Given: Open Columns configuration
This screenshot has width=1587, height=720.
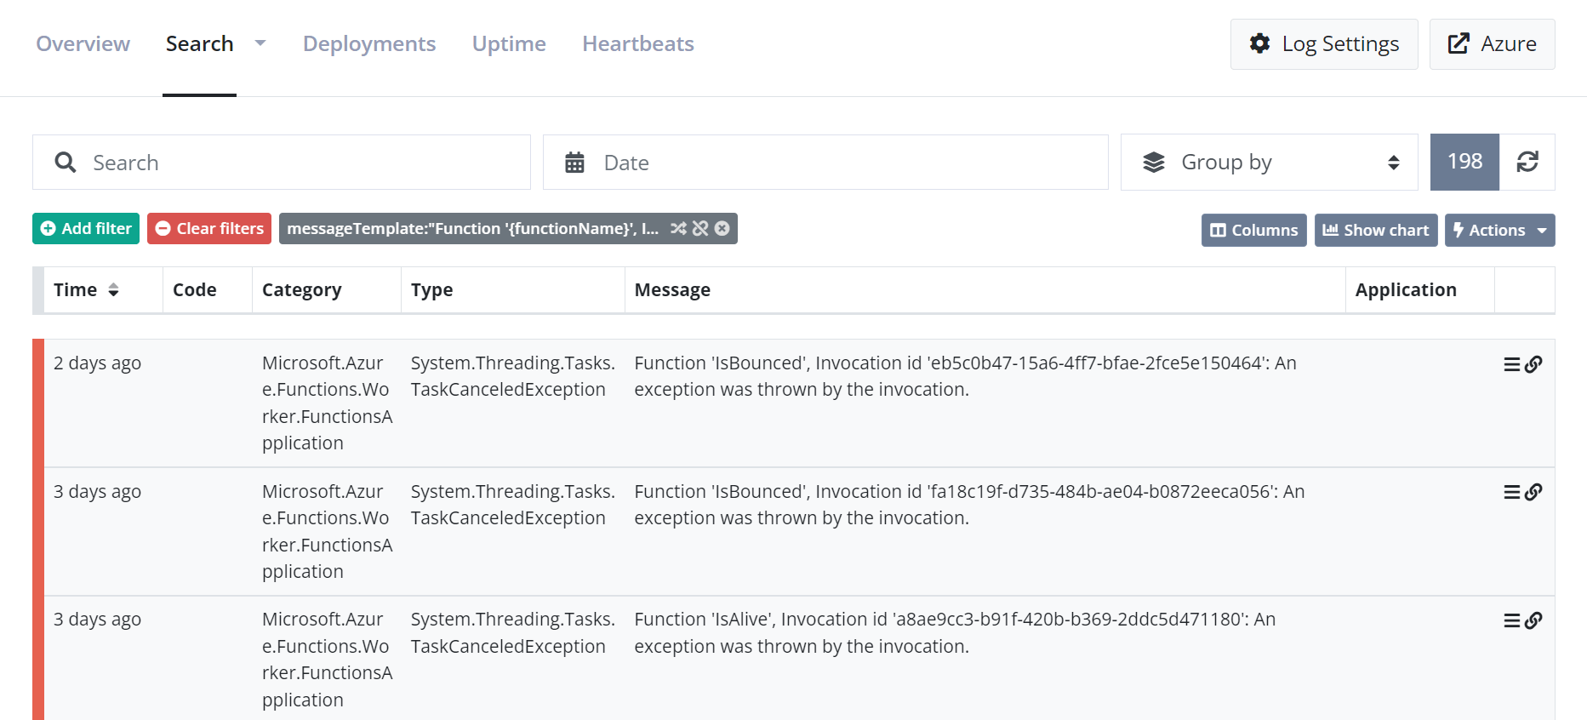Looking at the screenshot, I should point(1253,230).
